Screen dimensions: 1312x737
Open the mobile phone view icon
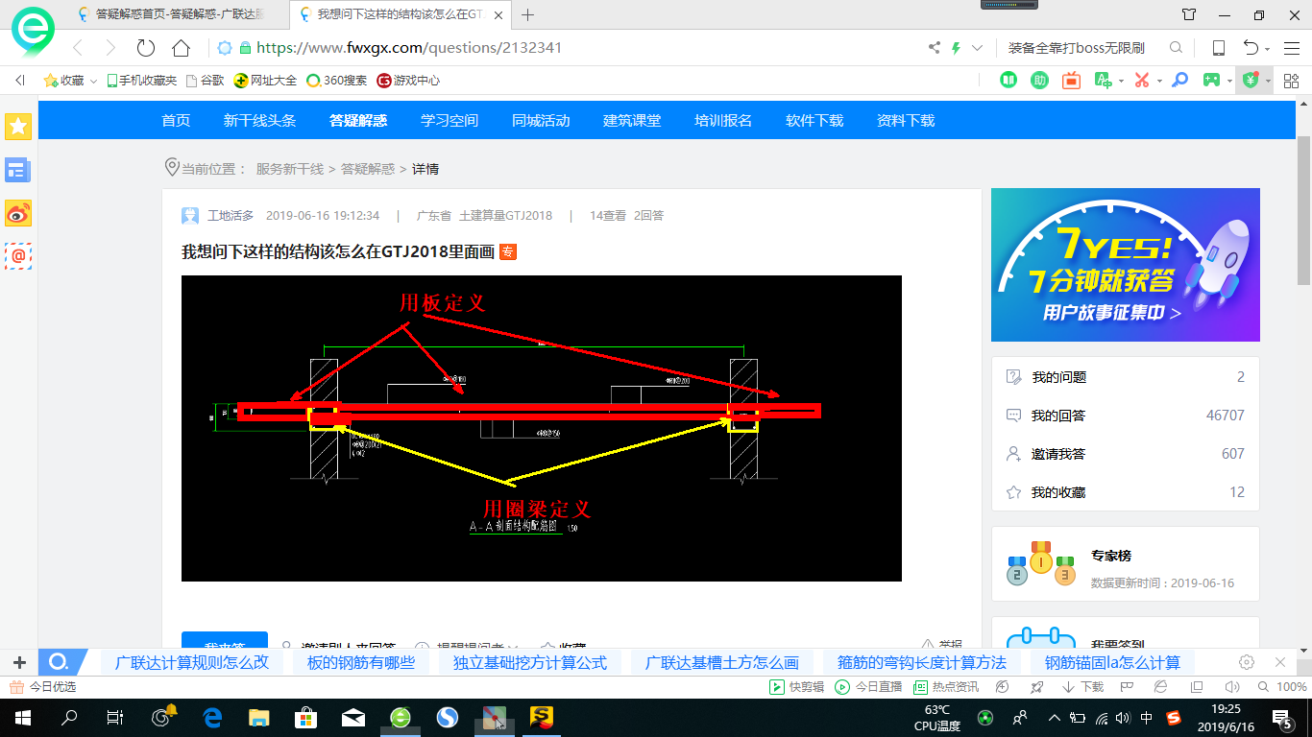coord(1218,47)
